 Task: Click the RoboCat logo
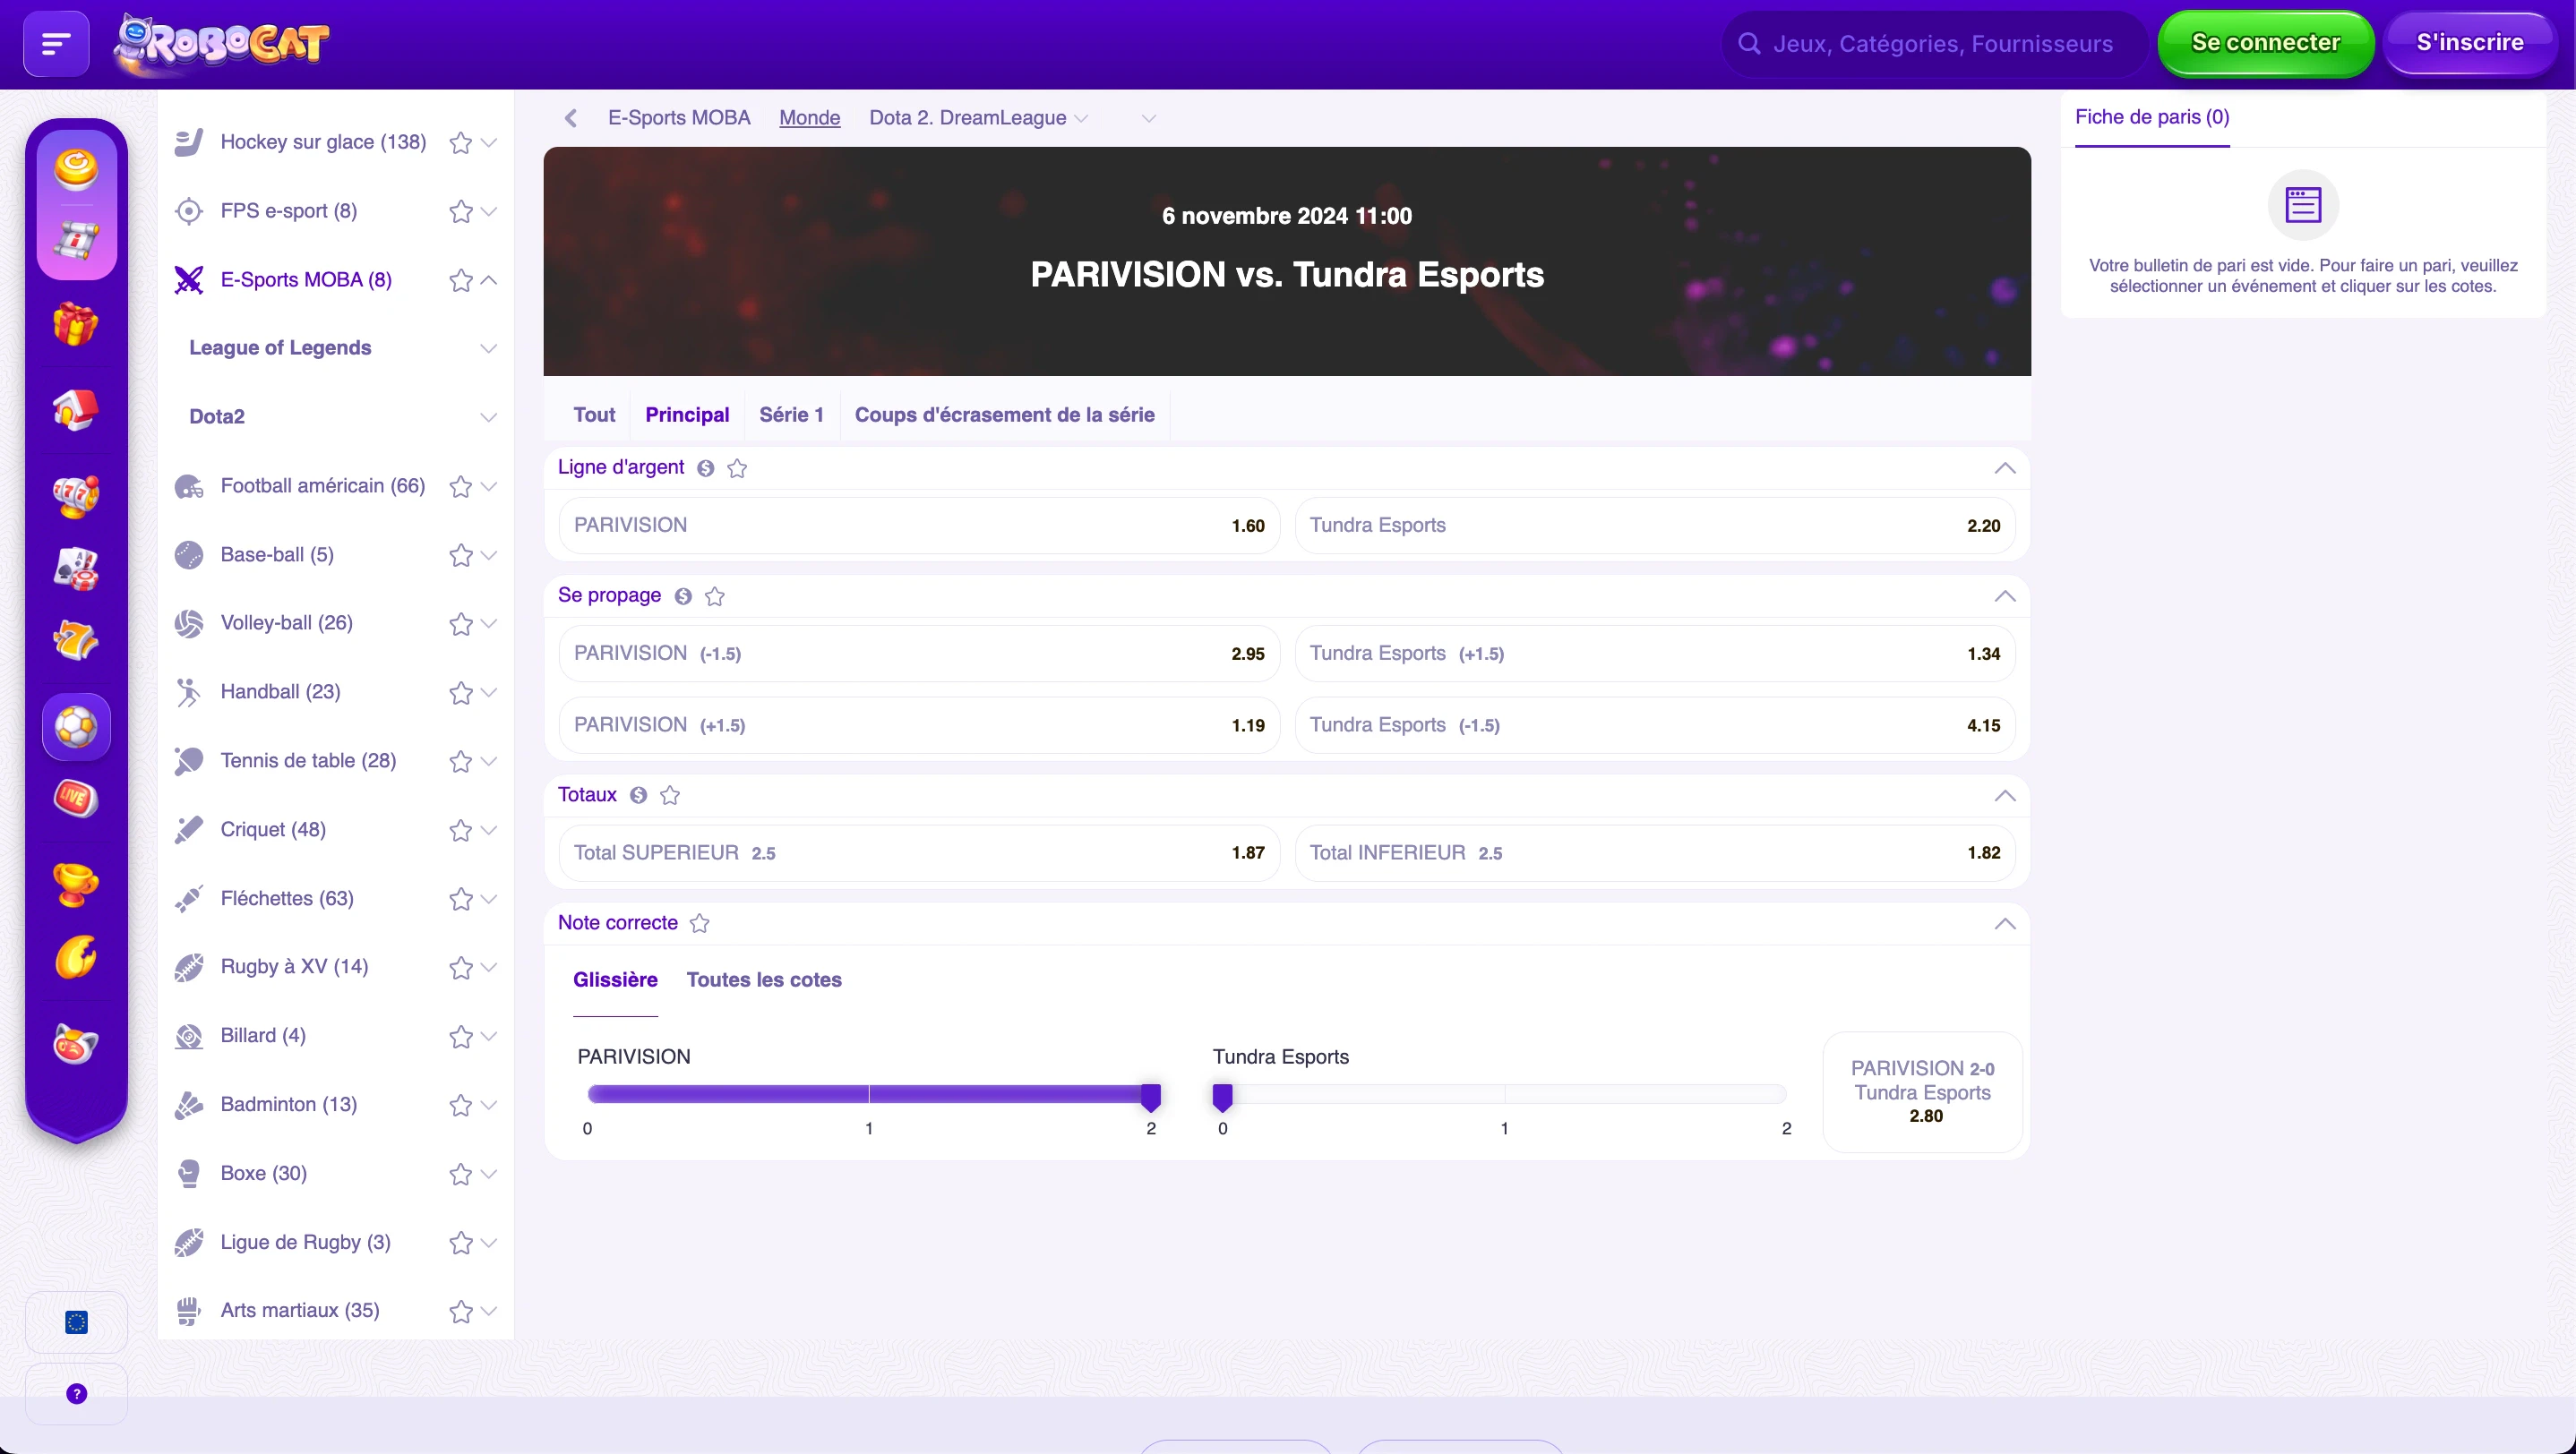click(221, 44)
